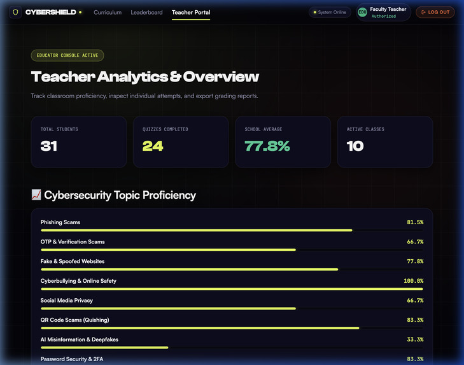This screenshot has width=464, height=365.
Task: Click the Cyberbullying & Online Safety progress bar
Action: click(x=232, y=289)
